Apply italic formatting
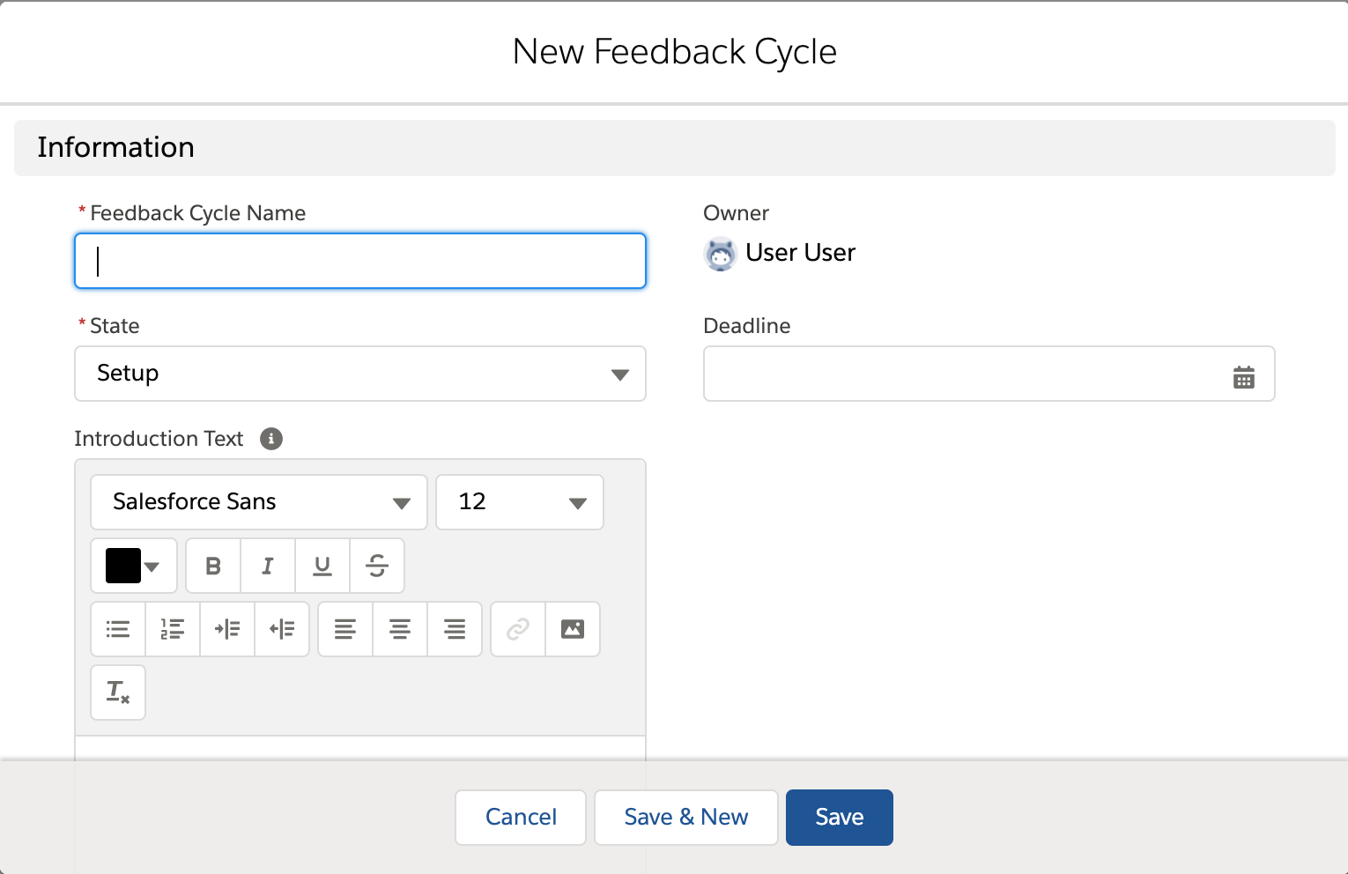This screenshot has width=1348, height=874. [x=268, y=566]
